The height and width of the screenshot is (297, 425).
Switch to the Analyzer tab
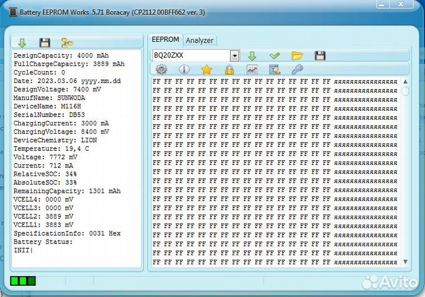pyautogui.click(x=200, y=40)
